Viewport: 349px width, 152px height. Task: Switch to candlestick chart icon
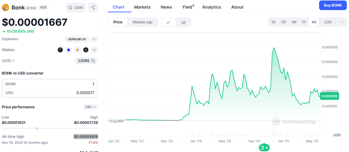(184, 22)
